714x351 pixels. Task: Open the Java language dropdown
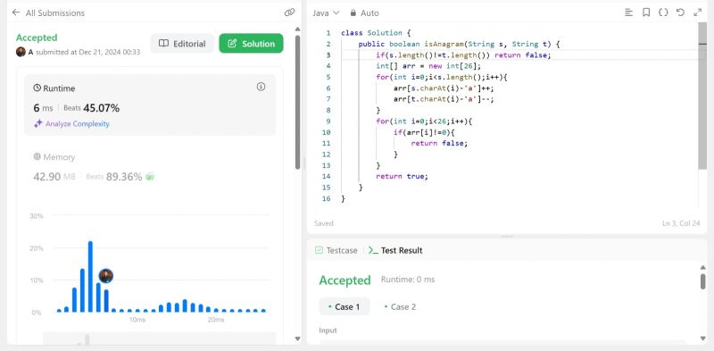326,13
